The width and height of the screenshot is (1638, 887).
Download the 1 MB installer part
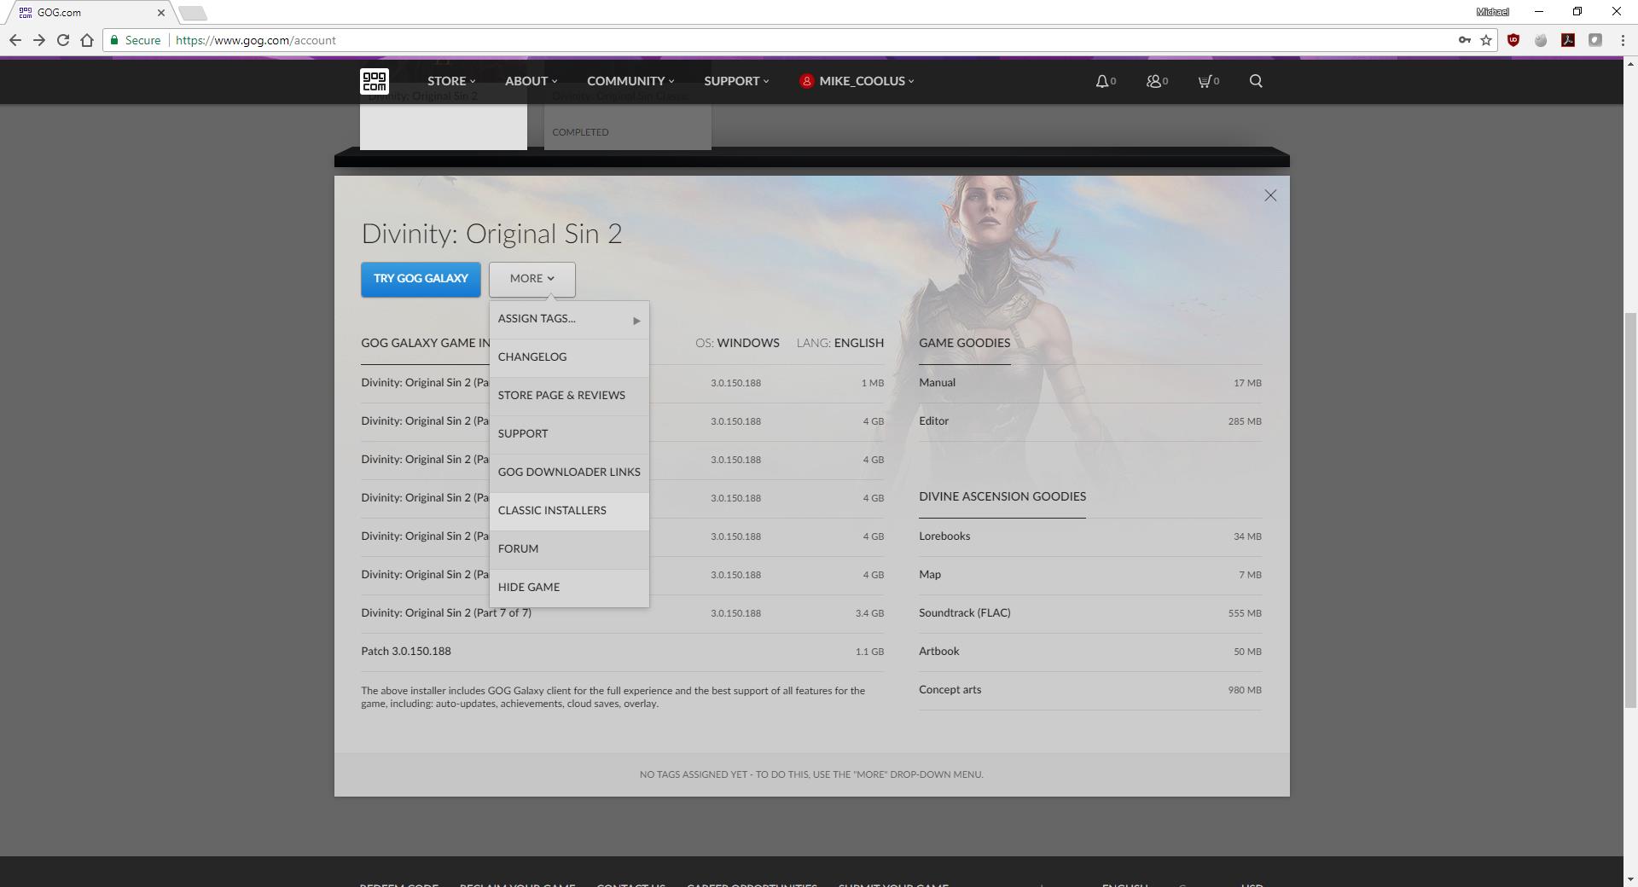pyautogui.click(x=622, y=383)
